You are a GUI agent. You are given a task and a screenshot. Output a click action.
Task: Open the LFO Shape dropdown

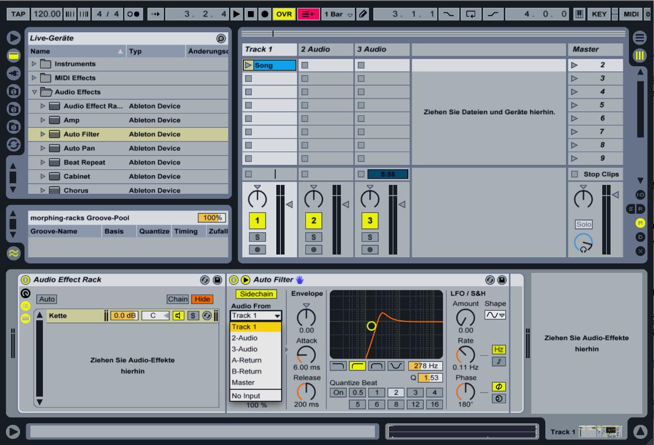coord(495,315)
